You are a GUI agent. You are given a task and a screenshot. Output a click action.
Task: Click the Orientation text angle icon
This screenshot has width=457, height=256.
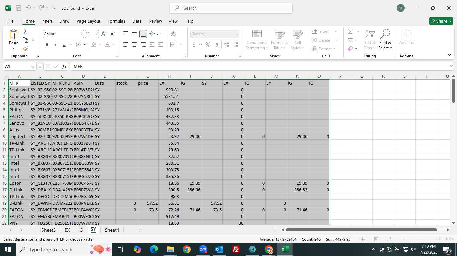(x=152, y=34)
